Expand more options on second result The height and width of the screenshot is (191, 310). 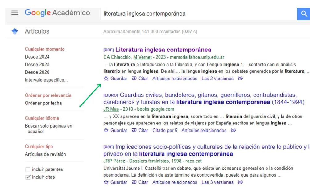pyautogui.click(x=233, y=130)
